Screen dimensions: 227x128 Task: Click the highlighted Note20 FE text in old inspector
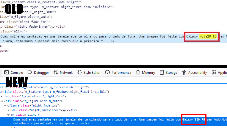[208, 36]
